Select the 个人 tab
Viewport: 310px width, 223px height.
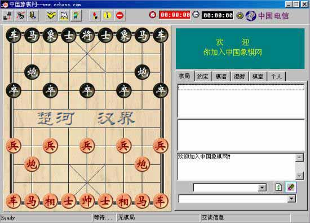tap(276, 76)
